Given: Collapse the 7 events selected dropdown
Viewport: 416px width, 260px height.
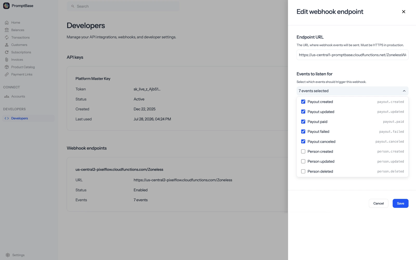Looking at the screenshot, I should click(x=352, y=91).
